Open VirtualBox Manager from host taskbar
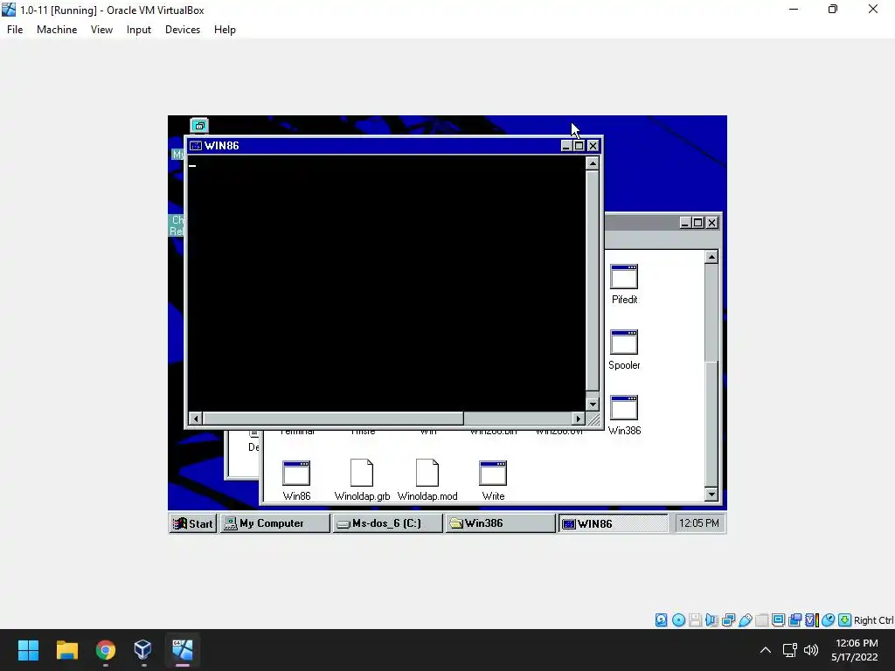This screenshot has height=671, width=895. (142, 650)
